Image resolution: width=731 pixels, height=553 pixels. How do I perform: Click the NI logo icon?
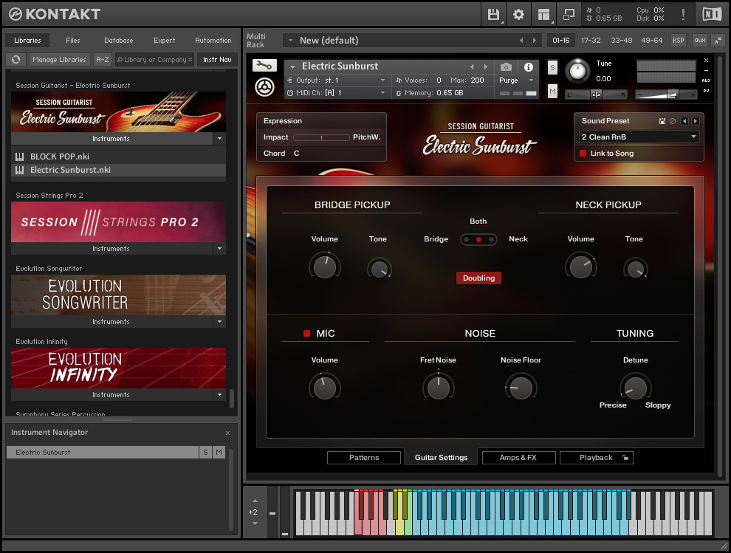pyautogui.click(x=712, y=15)
